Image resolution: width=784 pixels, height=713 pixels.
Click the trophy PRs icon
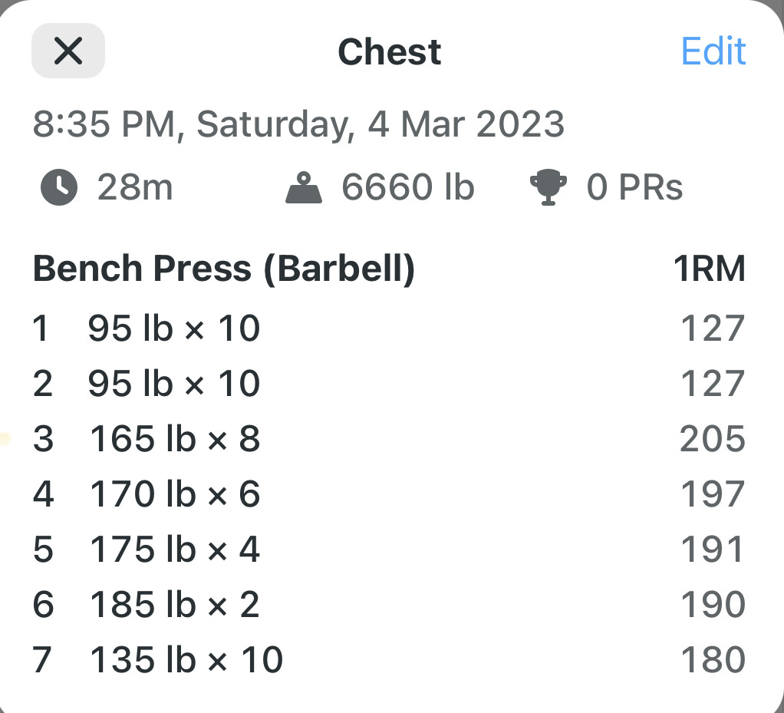[548, 187]
